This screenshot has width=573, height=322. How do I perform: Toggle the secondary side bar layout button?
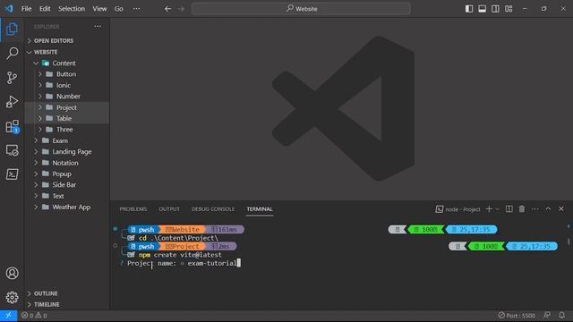pyautogui.click(x=495, y=9)
